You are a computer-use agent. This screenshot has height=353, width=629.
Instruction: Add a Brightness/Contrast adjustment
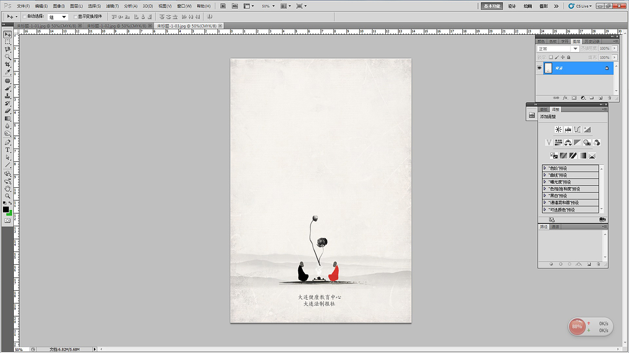click(x=559, y=129)
